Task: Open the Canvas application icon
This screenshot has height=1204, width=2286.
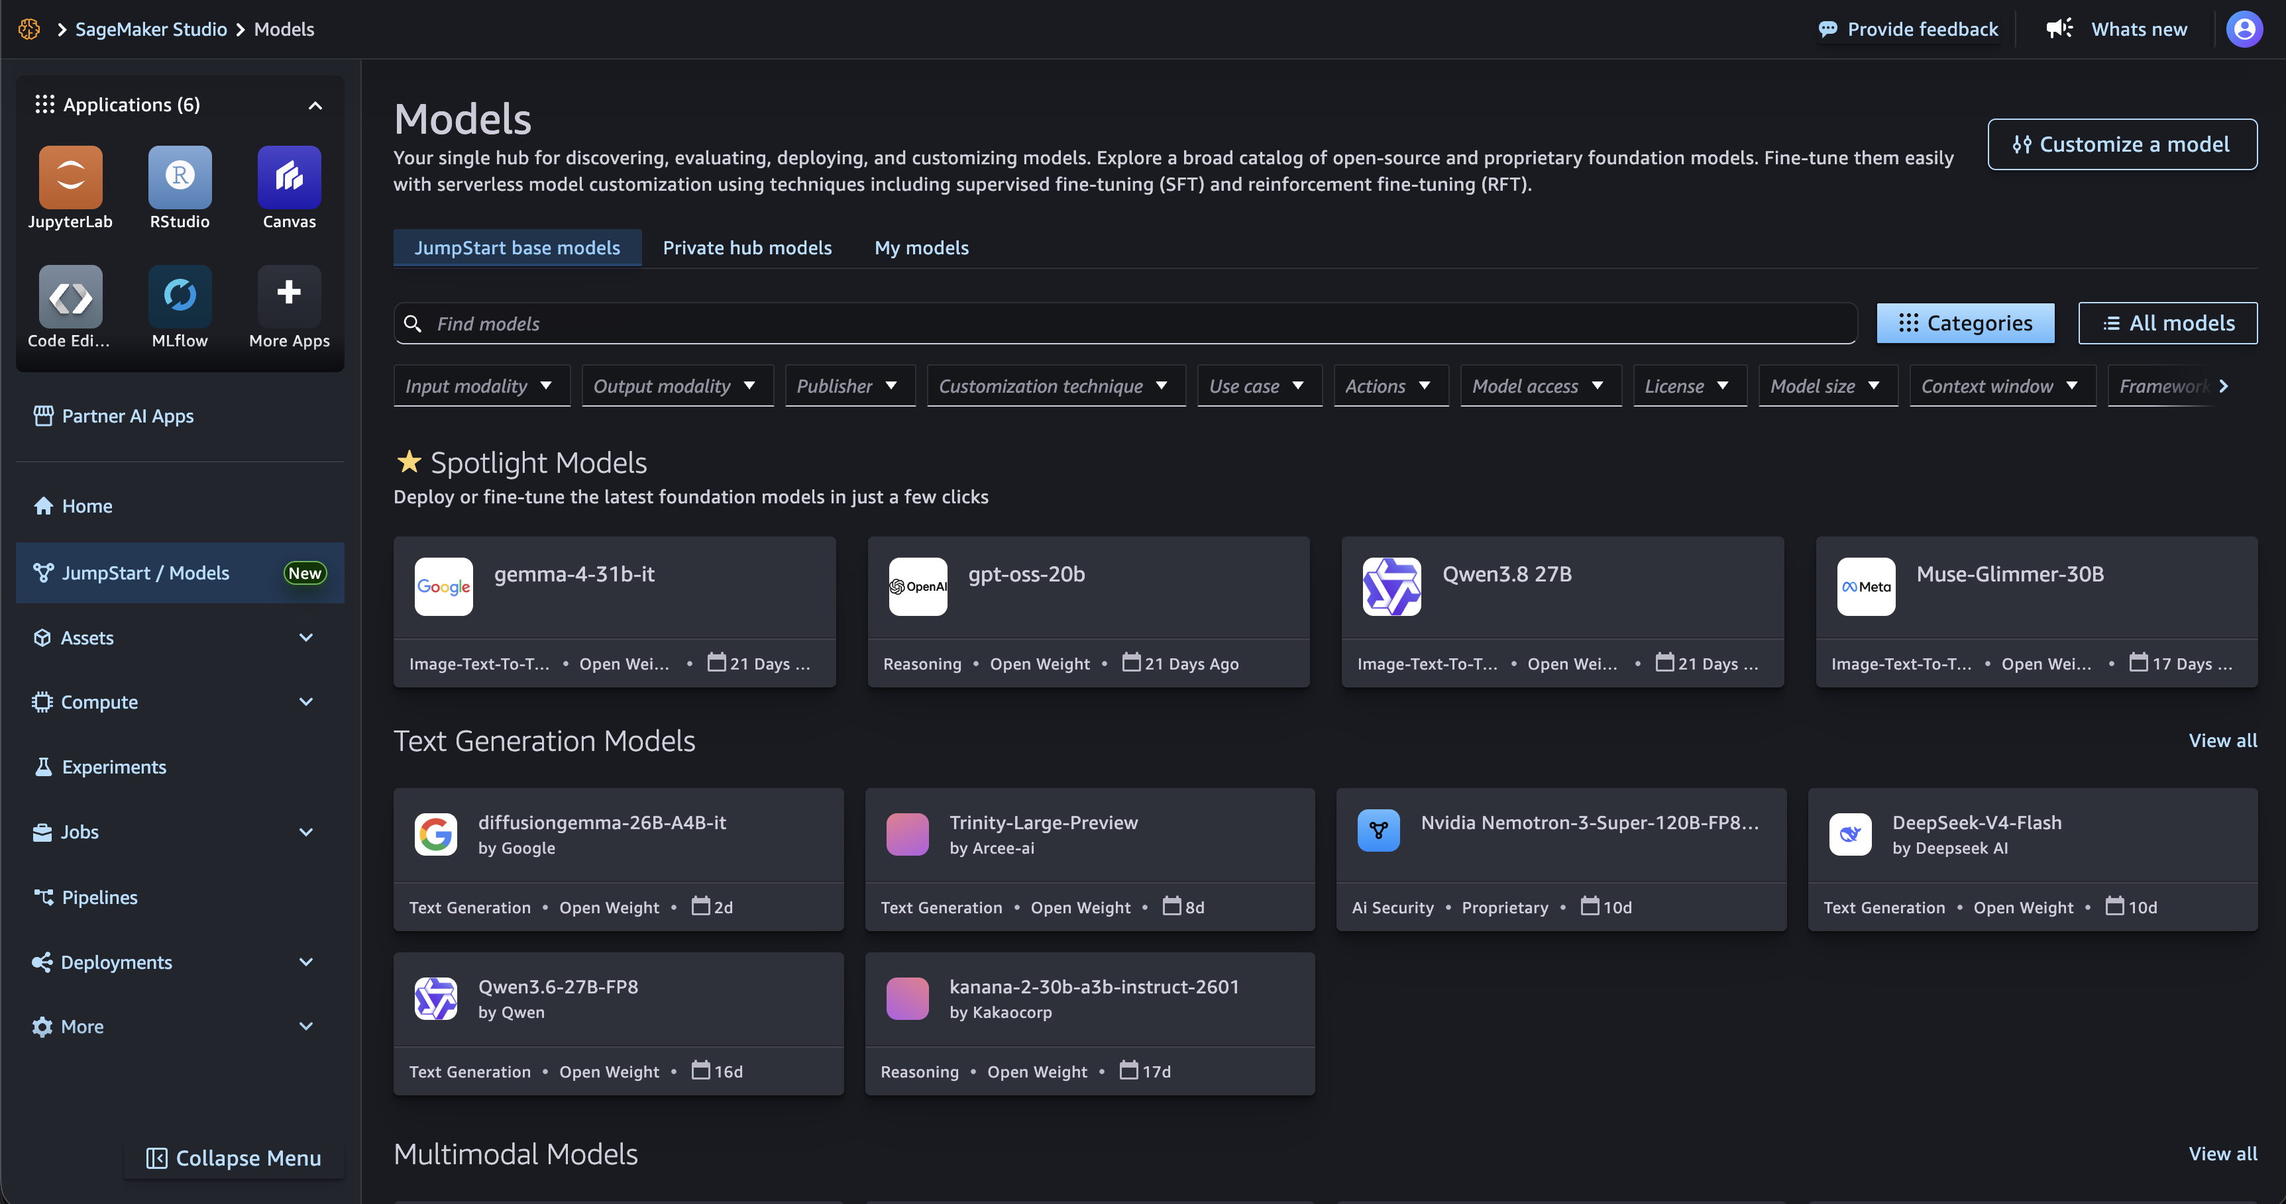Action: [x=290, y=177]
